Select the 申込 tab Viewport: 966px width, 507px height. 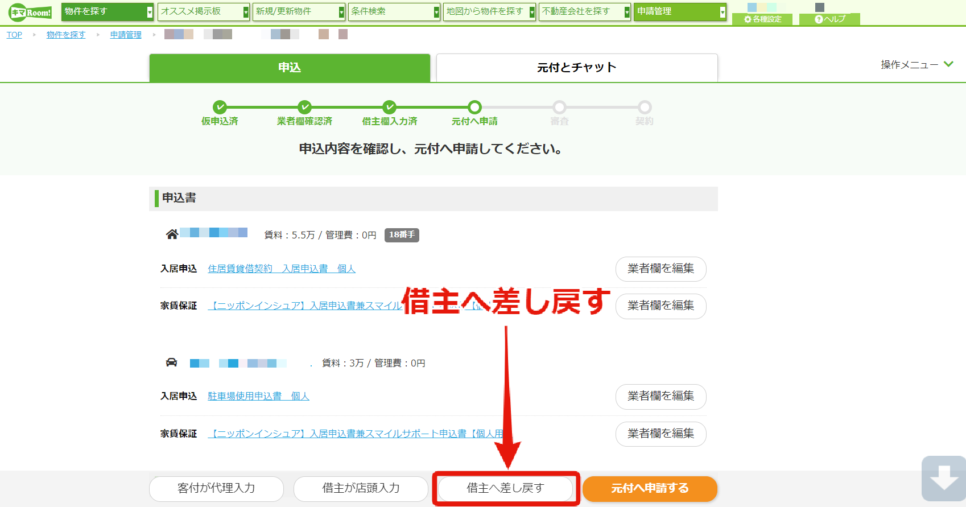pos(290,68)
